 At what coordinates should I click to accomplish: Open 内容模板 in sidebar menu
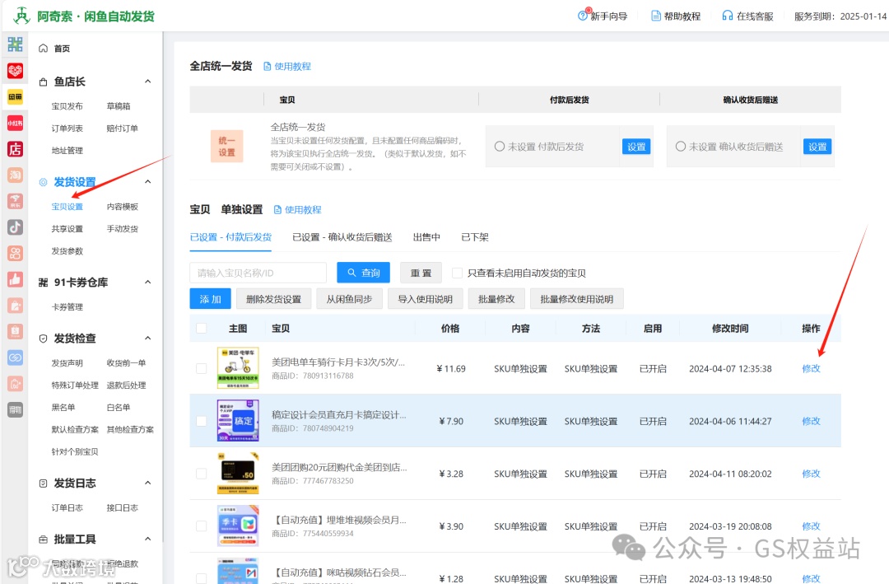coord(123,207)
